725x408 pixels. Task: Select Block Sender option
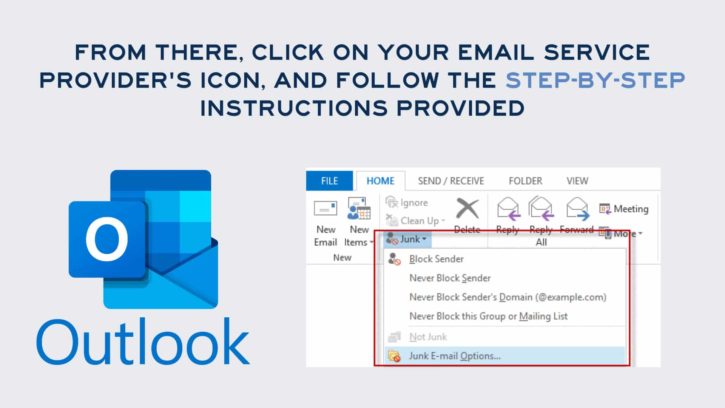(437, 258)
